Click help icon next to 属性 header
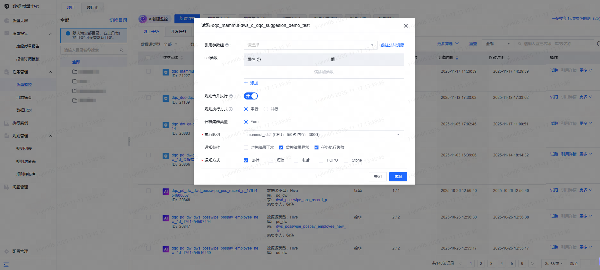The image size is (600, 270). click(x=259, y=60)
